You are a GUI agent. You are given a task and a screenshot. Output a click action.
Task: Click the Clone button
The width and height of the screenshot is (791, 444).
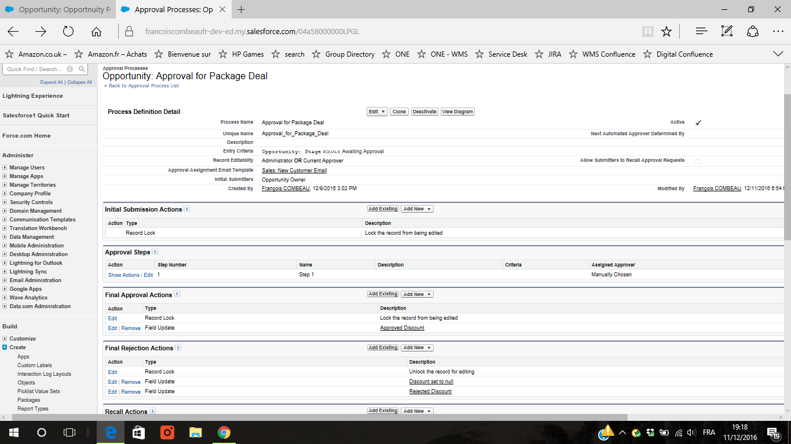click(399, 112)
